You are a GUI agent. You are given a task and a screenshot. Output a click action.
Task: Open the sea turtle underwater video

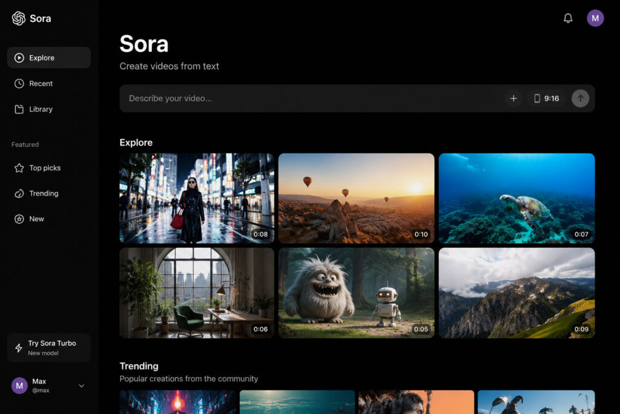point(517,198)
